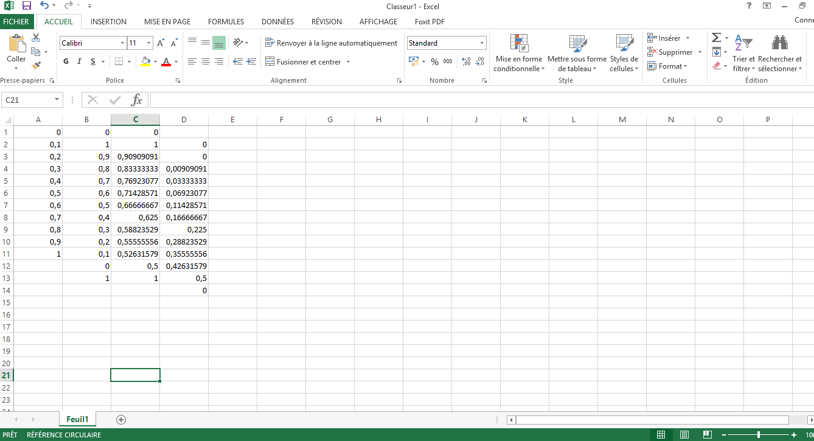The image size is (814, 441).
Task: Open the Name Box dropdown showing C21
Action: click(57, 100)
